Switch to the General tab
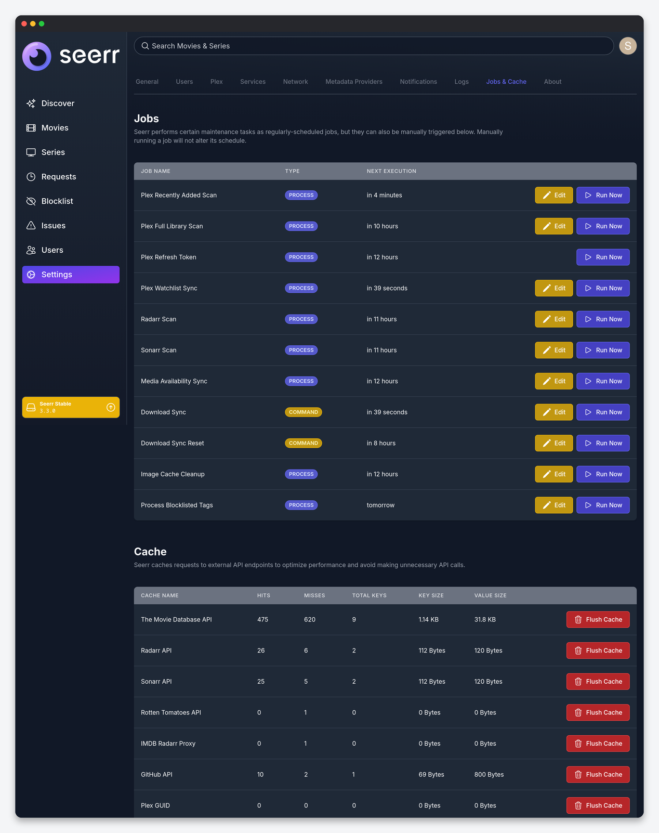The height and width of the screenshot is (833, 659). 147,82
